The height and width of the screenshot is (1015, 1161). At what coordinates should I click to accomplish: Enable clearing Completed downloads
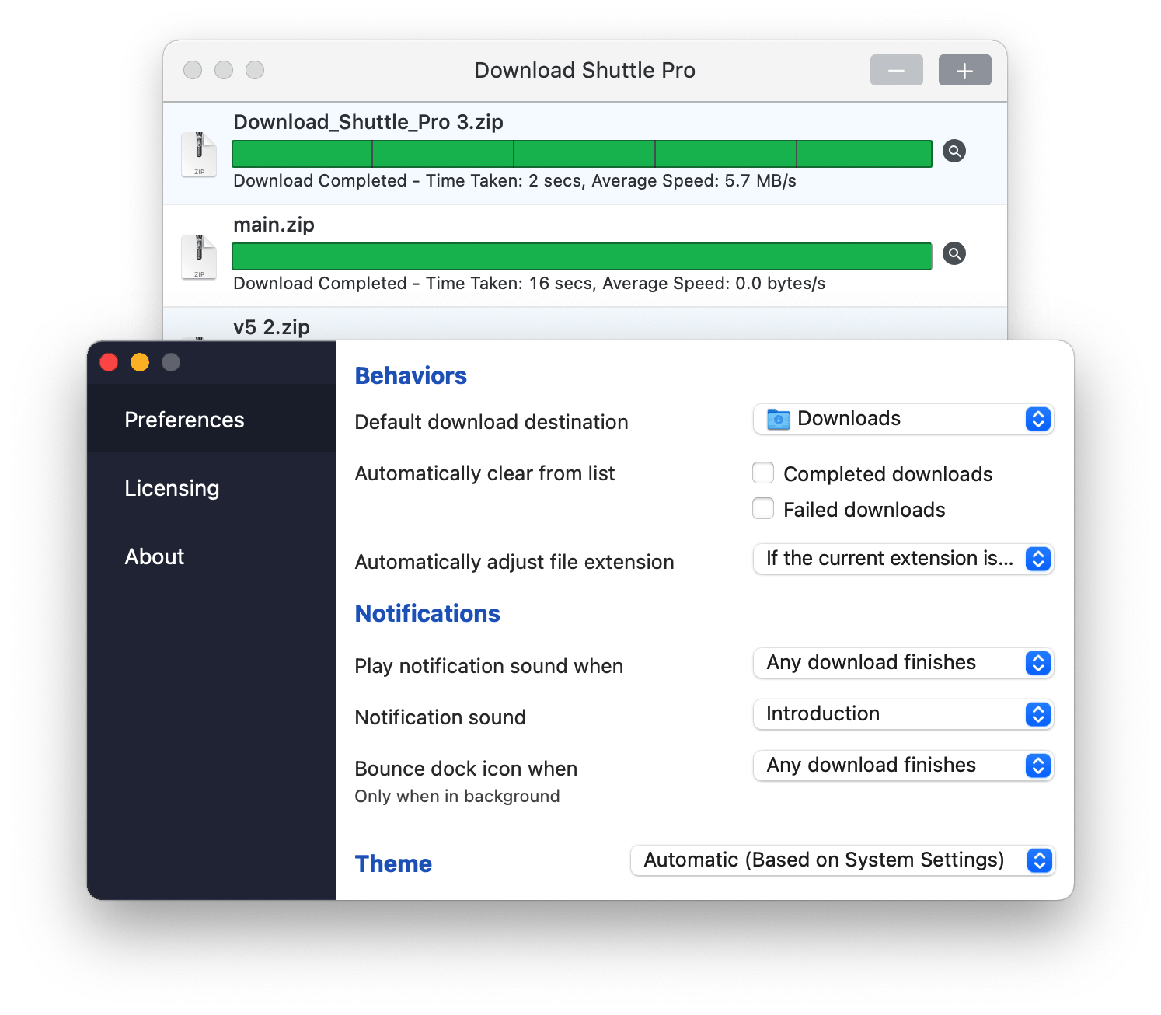763,473
